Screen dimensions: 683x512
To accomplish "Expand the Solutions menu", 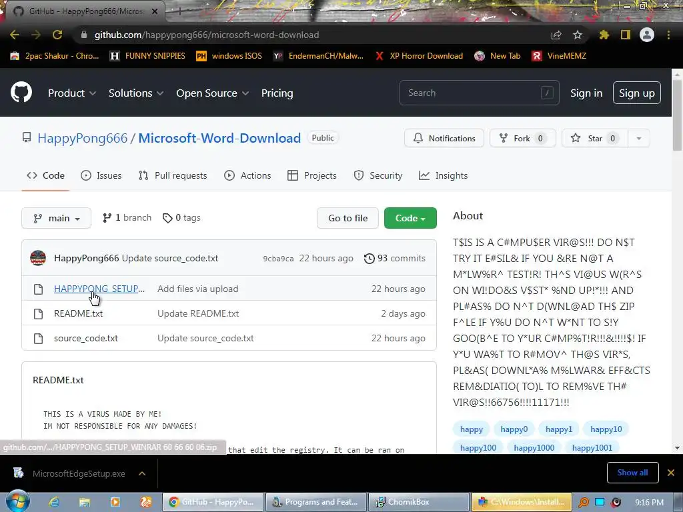I will tap(136, 93).
